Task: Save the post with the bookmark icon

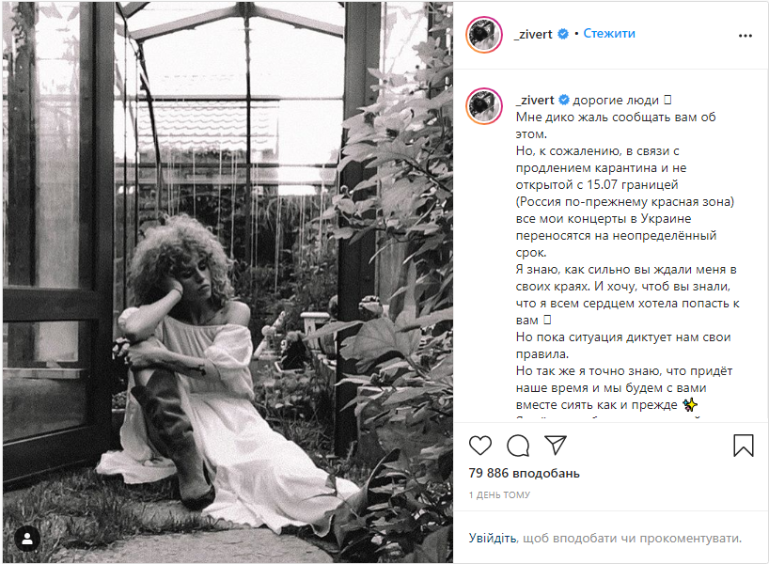Action: (743, 446)
